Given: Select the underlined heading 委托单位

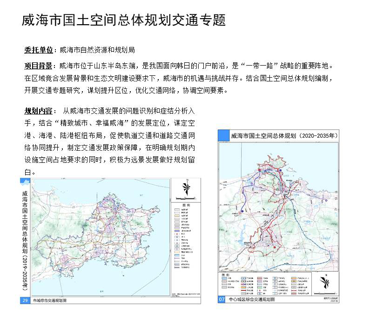Looking at the screenshot, I should (x=39, y=50).
